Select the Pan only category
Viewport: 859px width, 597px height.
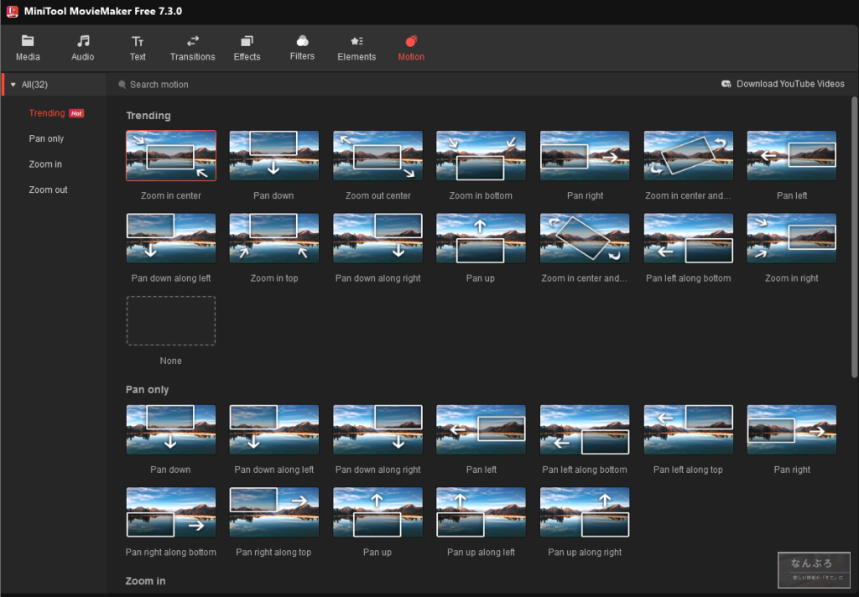(46, 139)
